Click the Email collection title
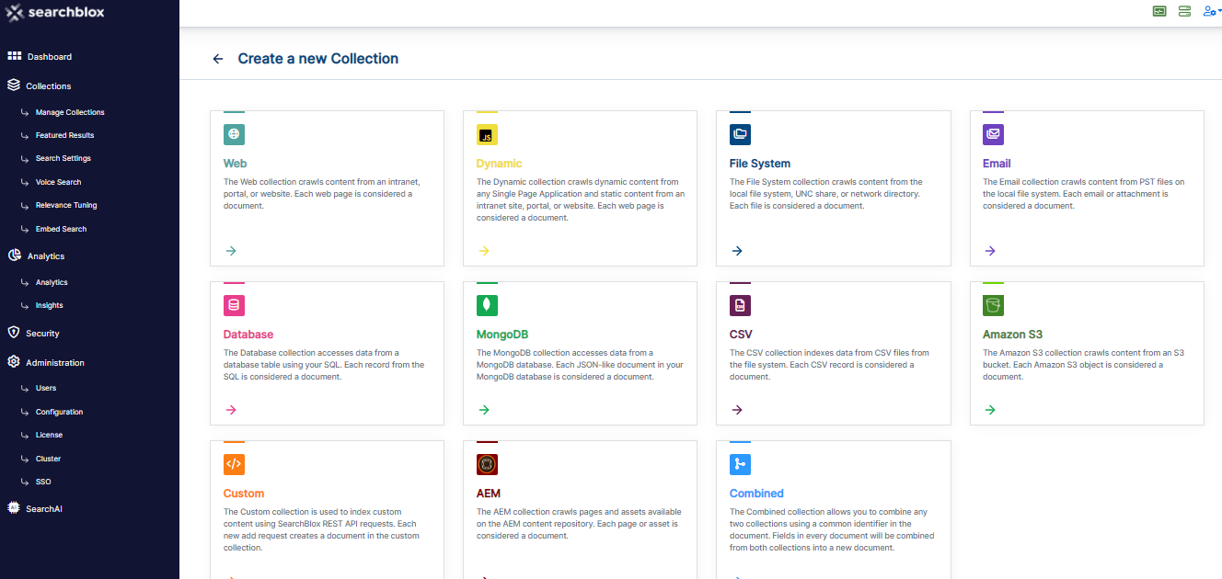This screenshot has height=579, width=1222. 997,164
